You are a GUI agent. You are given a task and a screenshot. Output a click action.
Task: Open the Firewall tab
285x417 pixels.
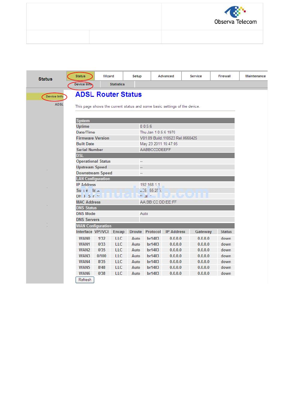tap(225, 76)
